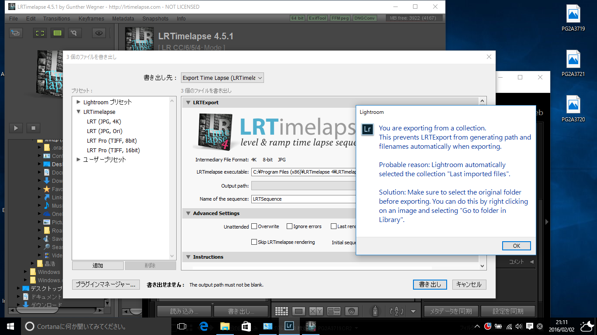Click the stacked windows icon in LRTimelapse toolbar
The image size is (597, 335).
[x=16, y=33]
